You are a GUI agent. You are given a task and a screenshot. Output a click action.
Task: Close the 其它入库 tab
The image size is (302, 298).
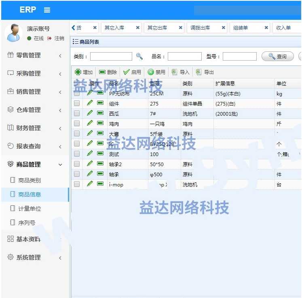tap(138, 27)
